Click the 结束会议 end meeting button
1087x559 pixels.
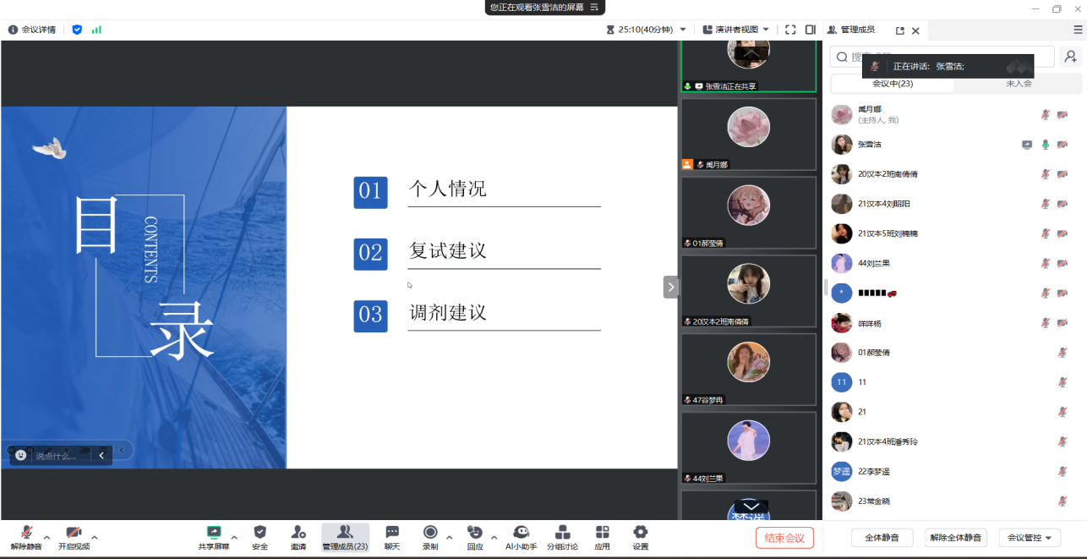tap(784, 538)
